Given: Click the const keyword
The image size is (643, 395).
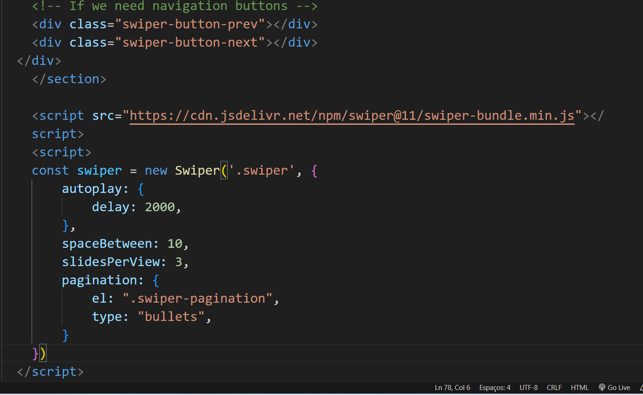Looking at the screenshot, I should tap(50, 171).
